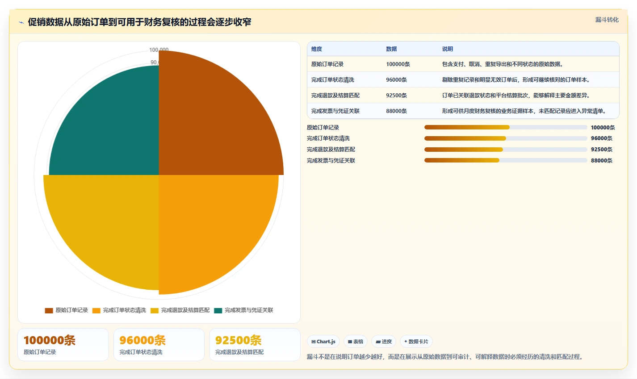Click the 完成发票与凭证关联 progress bar
The image size is (637, 379).
[x=506, y=160]
